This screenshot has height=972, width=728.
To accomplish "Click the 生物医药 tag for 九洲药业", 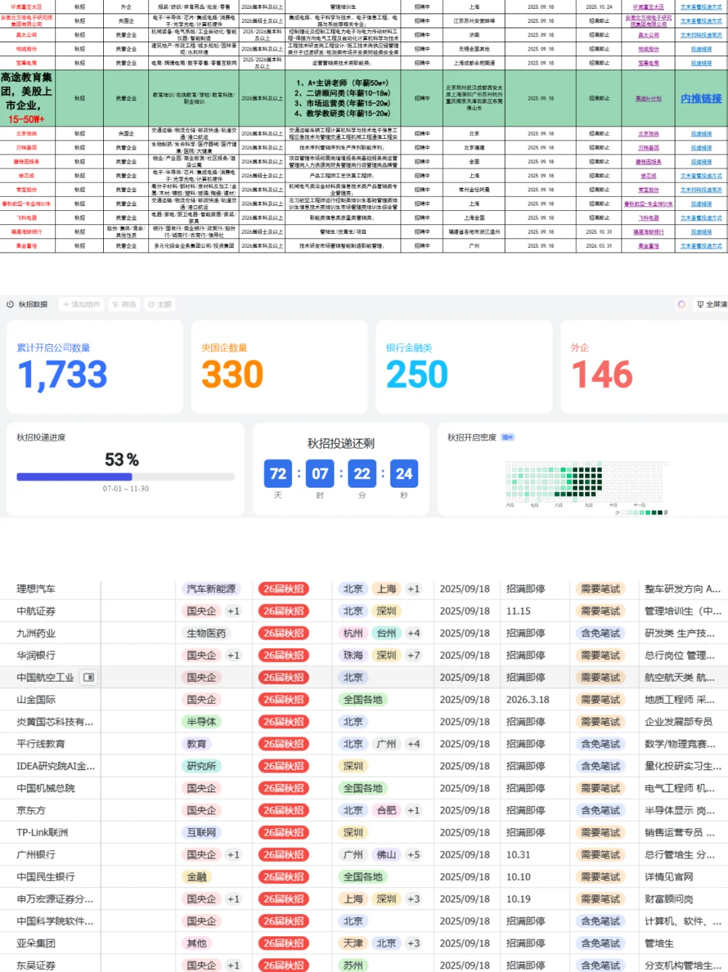I will pyautogui.click(x=206, y=633).
